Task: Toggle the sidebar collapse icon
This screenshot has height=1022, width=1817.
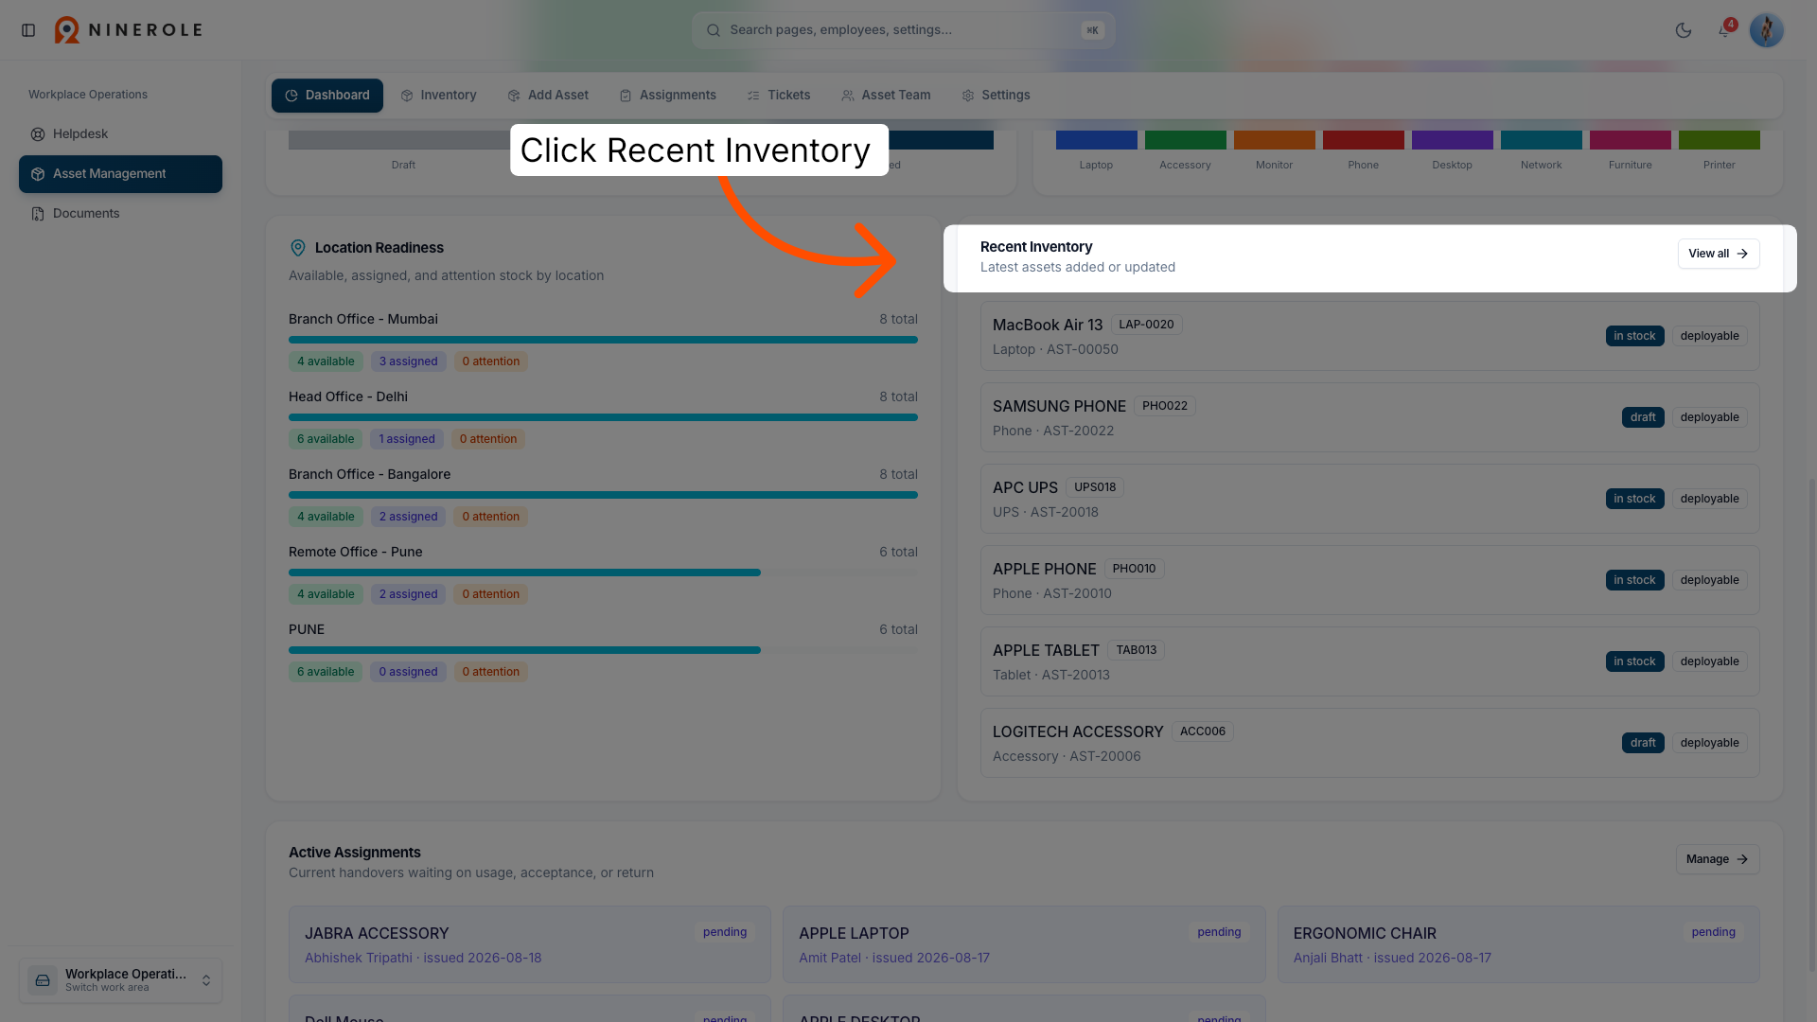Action: [x=28, y=30]
